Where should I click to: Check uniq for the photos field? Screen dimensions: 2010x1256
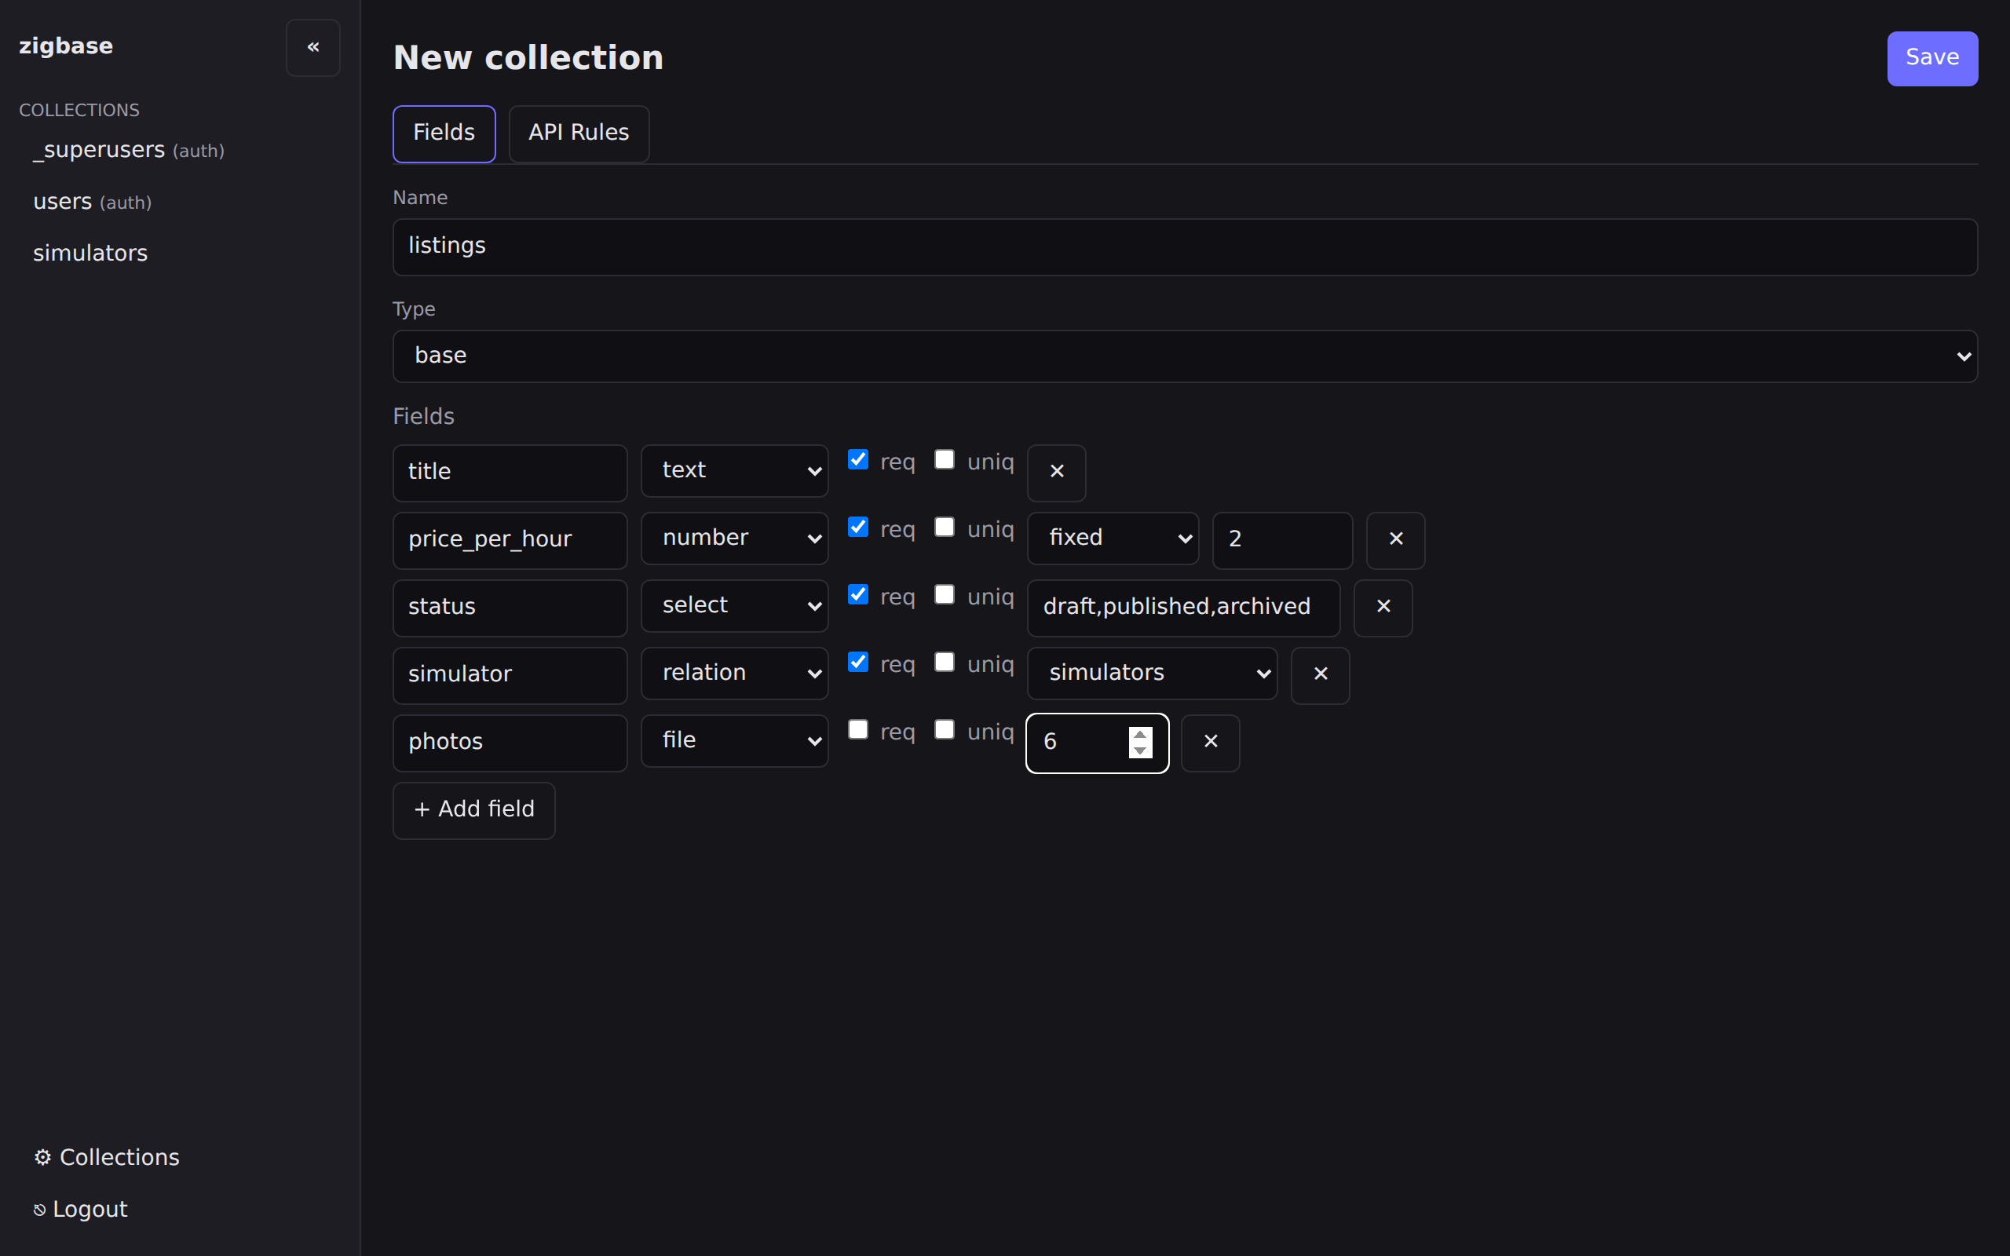tap(945, 729)
